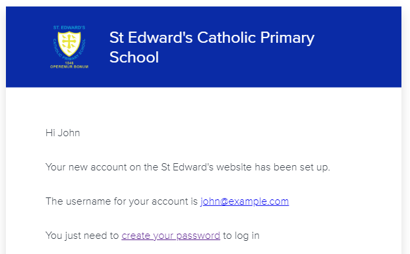Click the word 'Catholic' in the header title
This screenshot has height=254, width=410.
[x=226, y=38]
